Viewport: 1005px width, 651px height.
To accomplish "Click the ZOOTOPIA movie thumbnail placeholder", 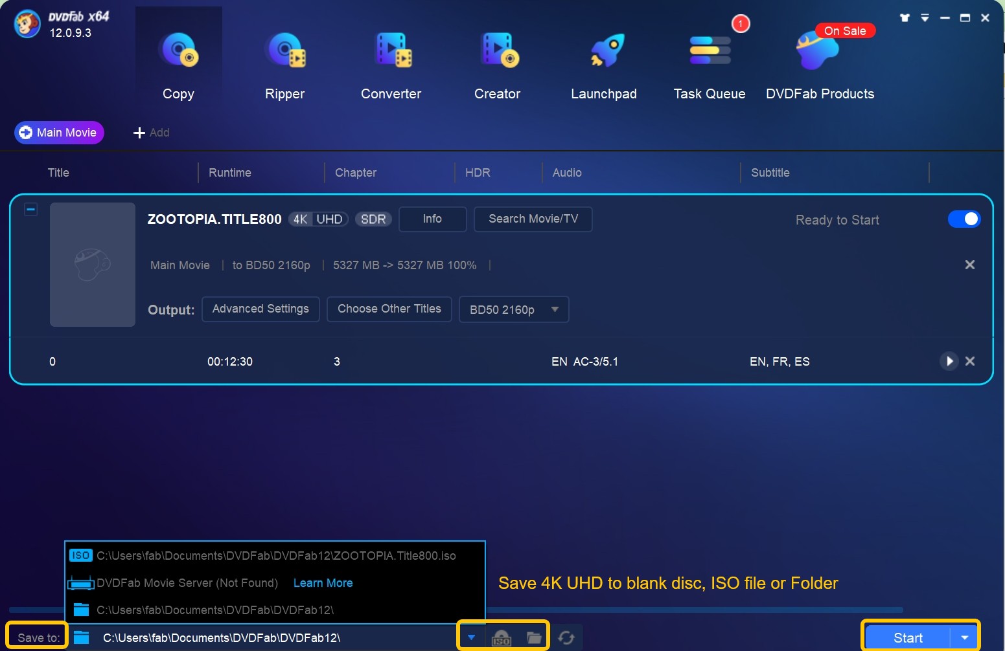I will (93, 265).
